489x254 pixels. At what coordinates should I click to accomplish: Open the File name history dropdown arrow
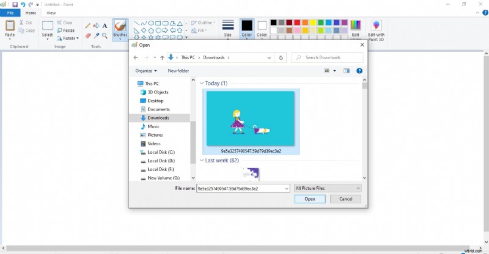coord(287,189)
